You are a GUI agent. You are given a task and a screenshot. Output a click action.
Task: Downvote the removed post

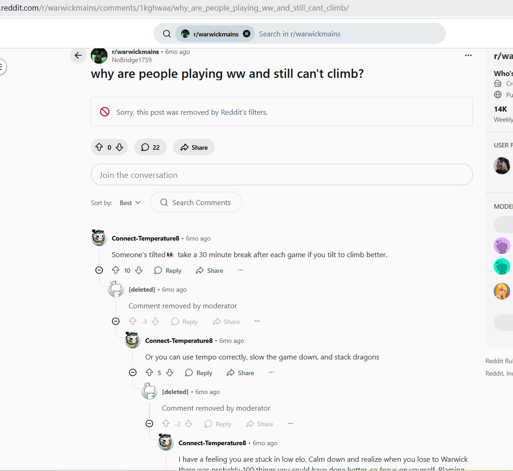pyautogui.click(x=119, y=147)
